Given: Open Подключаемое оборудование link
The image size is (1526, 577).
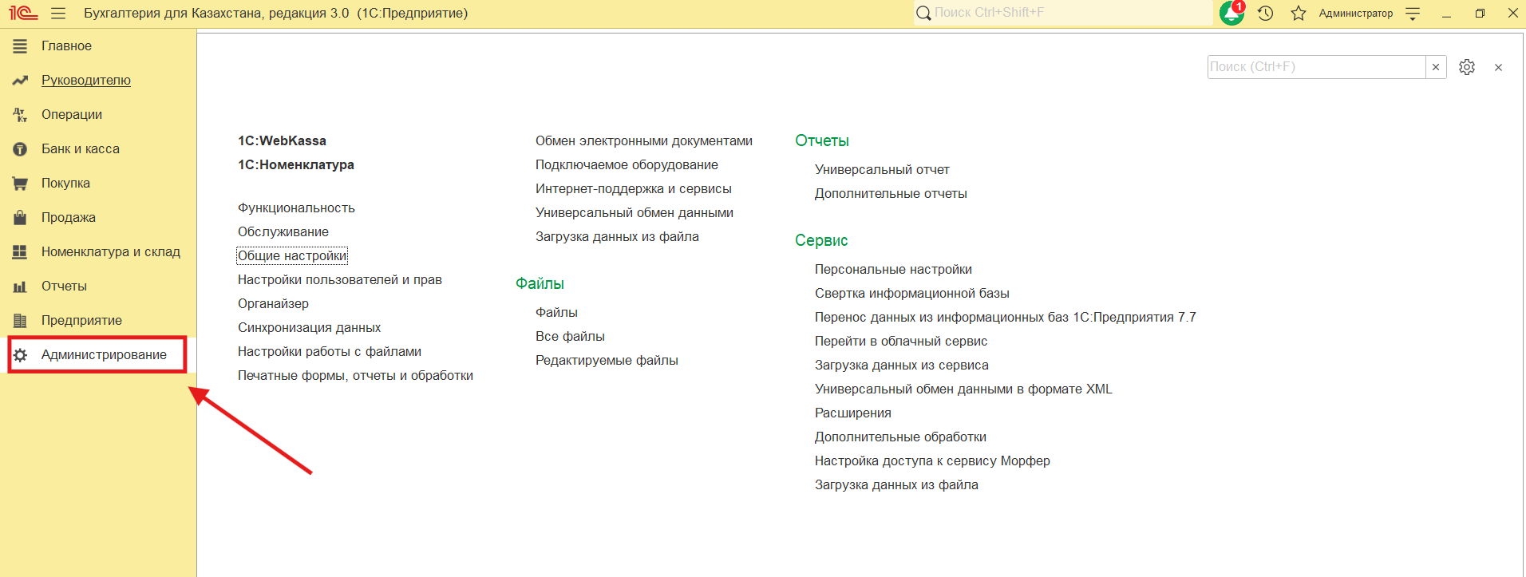Looking at the screenshot, I should pyautogui.click(x=627, y=165).
